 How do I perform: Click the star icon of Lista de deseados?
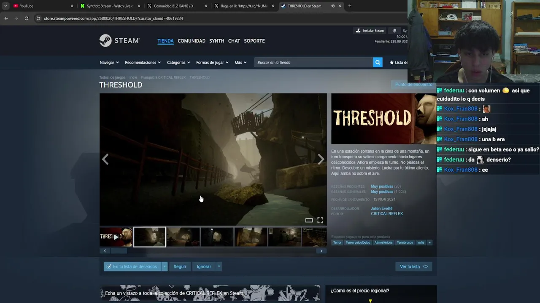[x=391, y=62]
